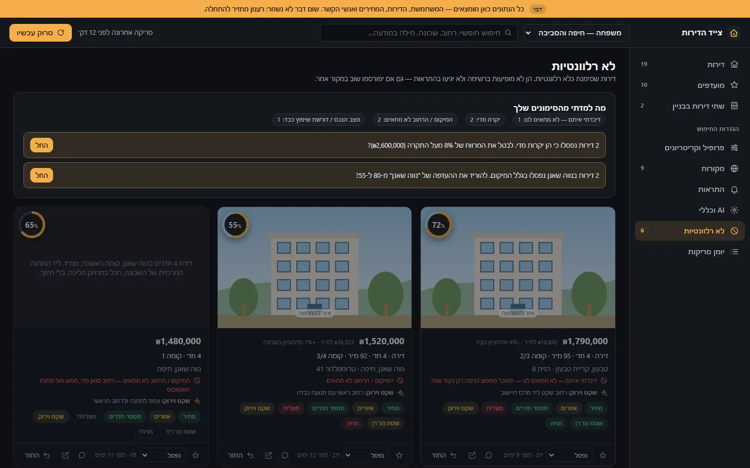
Task: Click the free-text search field
Action: [419, 33]
